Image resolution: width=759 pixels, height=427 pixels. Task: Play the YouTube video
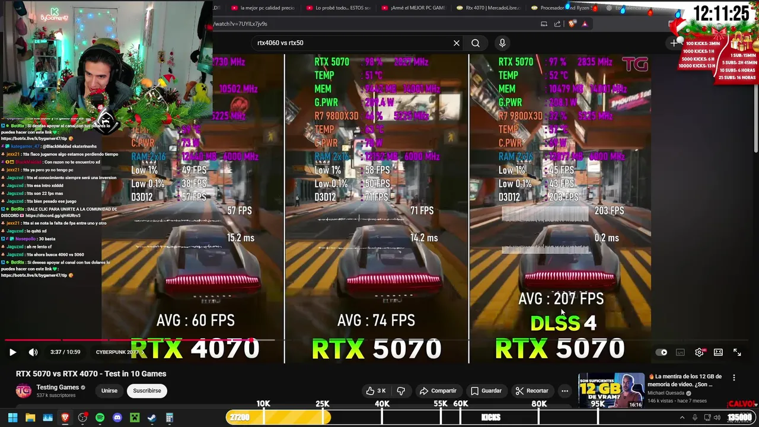(x=12, y=352)
